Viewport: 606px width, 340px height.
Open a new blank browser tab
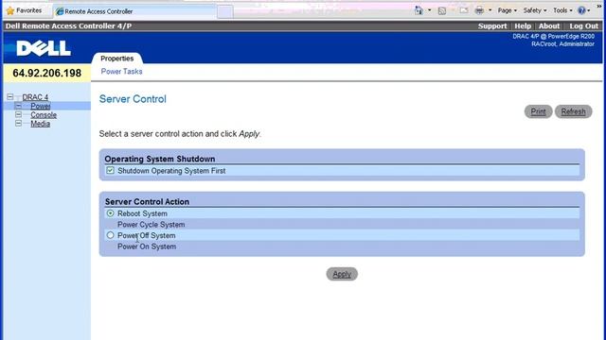[x=225, y=11]
